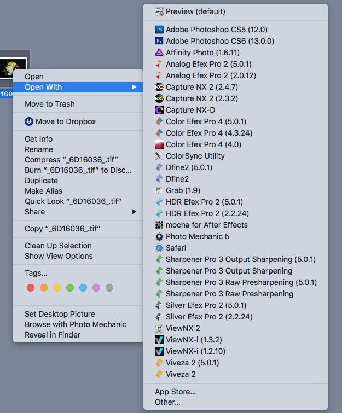Select Copy "_6D16036_.tif"
Screen dimensions: 342x413
(x=78, y=229)
